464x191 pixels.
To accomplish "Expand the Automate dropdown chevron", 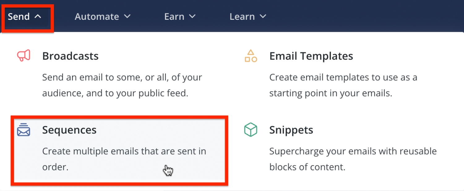I will click(x=127, y=17).
